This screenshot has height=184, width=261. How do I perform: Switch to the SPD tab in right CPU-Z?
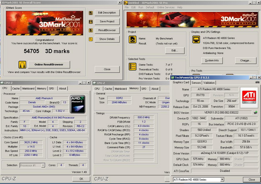(x=144, y=89)
